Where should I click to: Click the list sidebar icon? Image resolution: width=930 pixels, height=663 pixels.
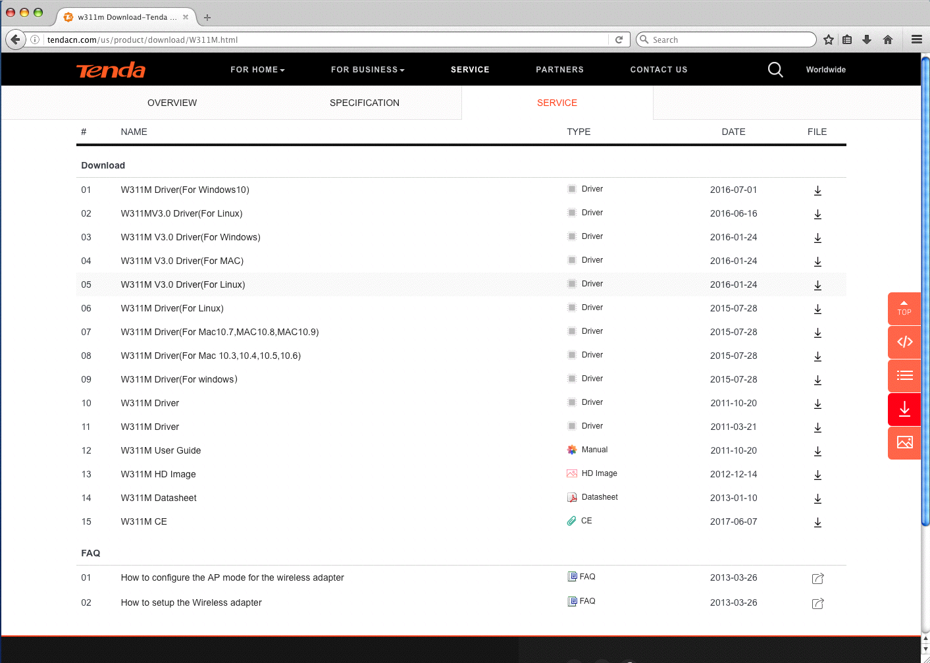(904, 375)
